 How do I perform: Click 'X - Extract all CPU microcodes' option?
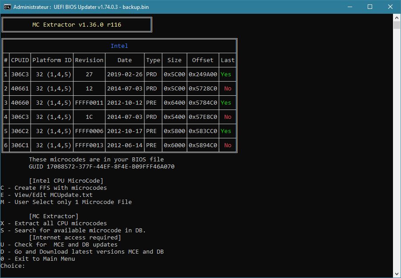pyautogui.click(x=54, y=223)
